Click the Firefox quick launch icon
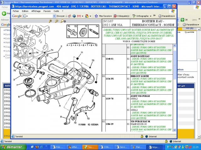The image size is (201, 150). [37, 147]
